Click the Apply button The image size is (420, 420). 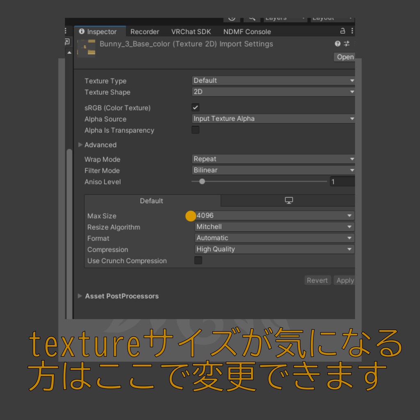[x=345, y=280]
